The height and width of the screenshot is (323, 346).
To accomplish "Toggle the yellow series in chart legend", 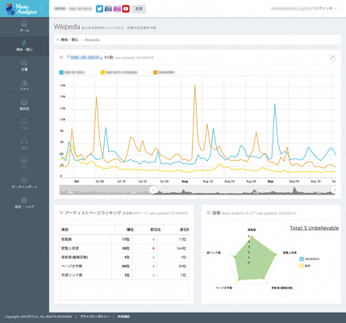I will (119, 73).
